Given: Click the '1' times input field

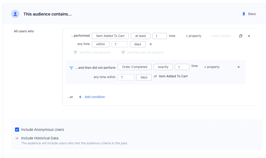Looking at the screenshot, I should pyautogui.click(x=159, y=36).
